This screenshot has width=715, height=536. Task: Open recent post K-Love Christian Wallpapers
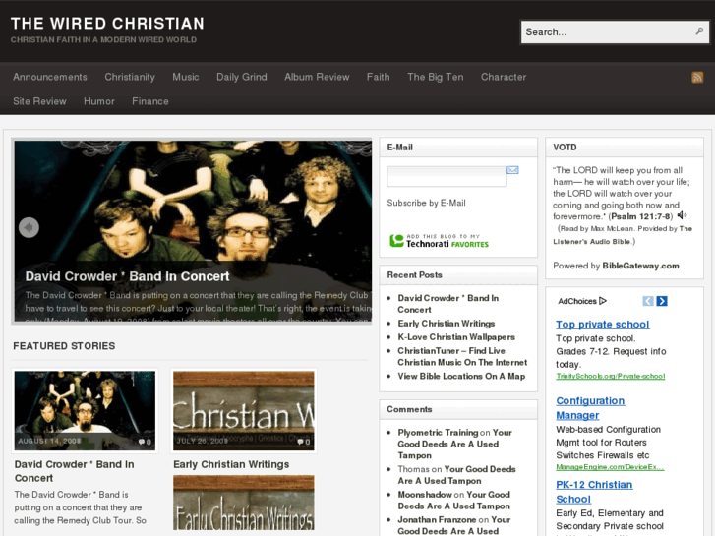pyautogui.click(x=456, y=337)
